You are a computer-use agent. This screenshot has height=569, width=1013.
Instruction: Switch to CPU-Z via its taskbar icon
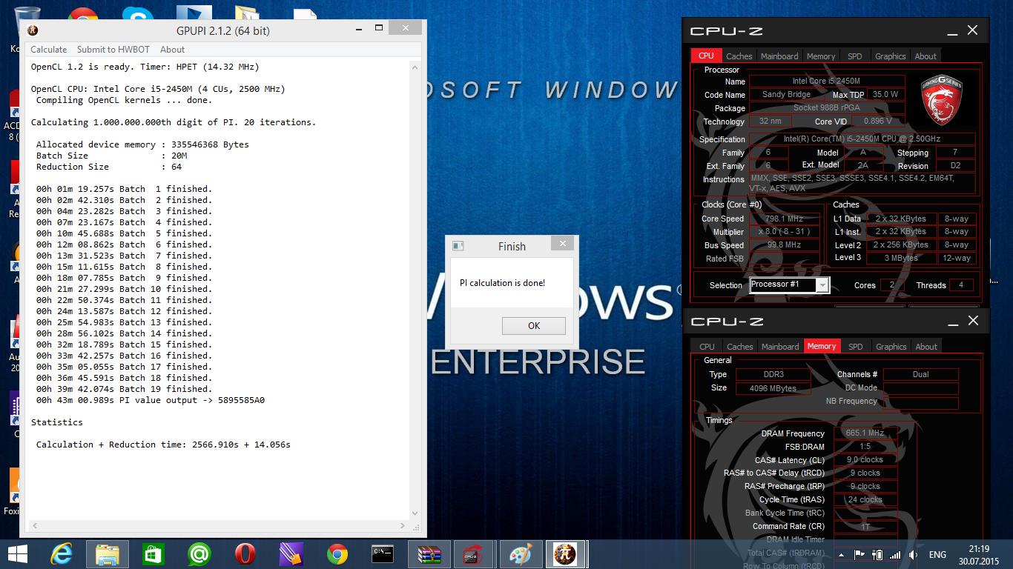[x=474, y=554]
